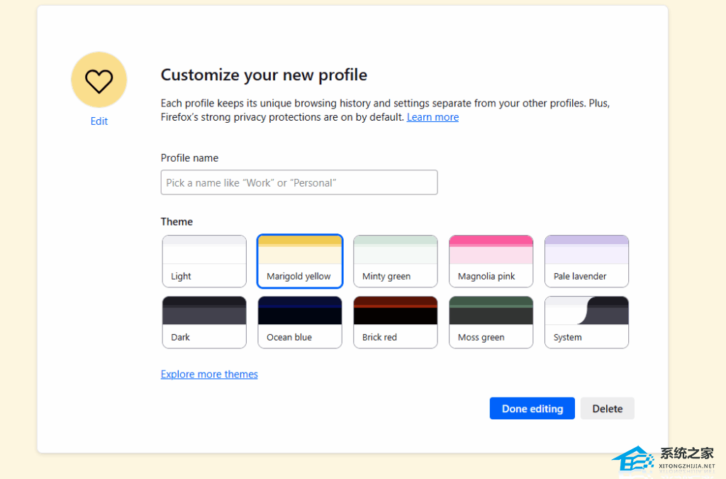Image resolution: width=726 pixels, height=479 pixels.
Task: Apply the Pale lavender theme
Action: click(x=586, y=261)
